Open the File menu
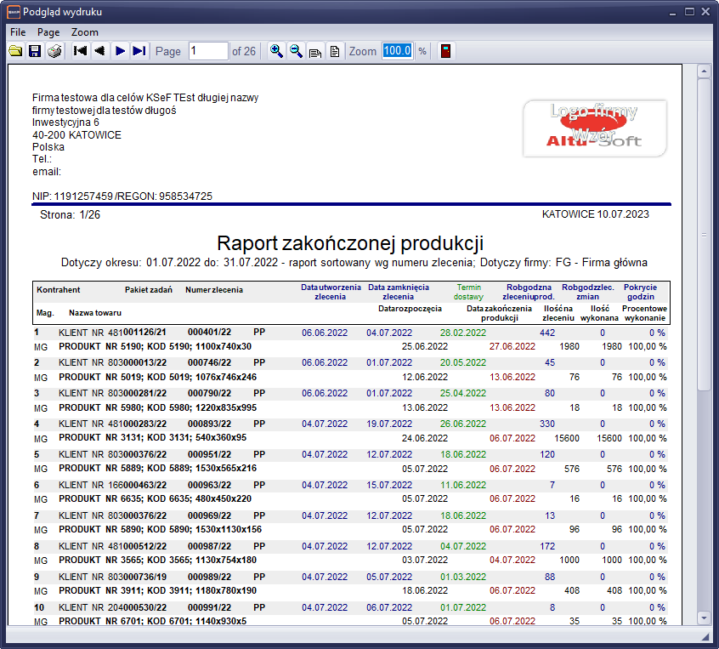 click(18, 31)
